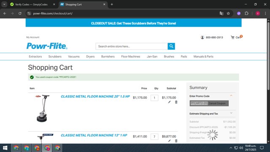Click the search entire store field

(132, 46)
